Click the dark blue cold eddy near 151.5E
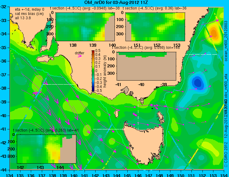This screenshot has width=229, height=177. click(197, 83)
